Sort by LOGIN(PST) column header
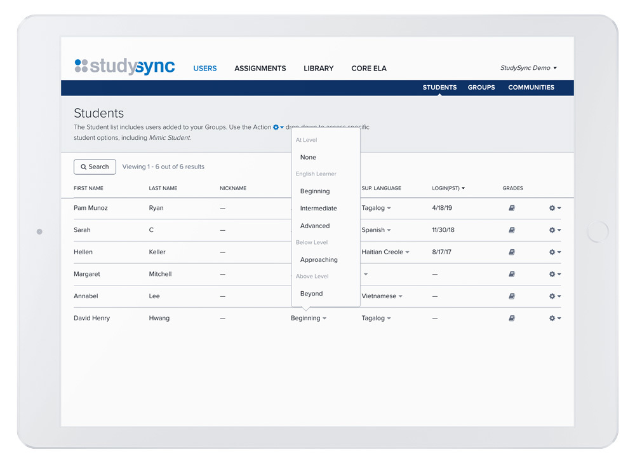 pos(448,188)
